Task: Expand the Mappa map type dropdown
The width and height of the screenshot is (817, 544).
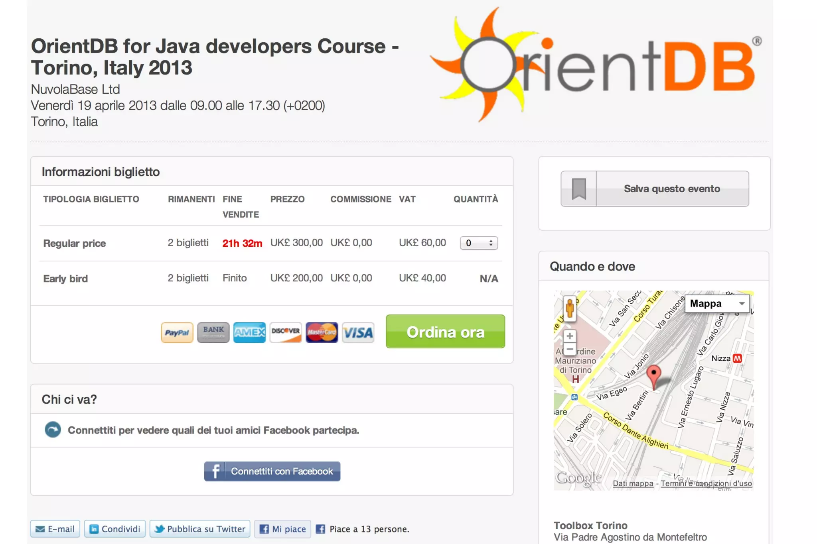Action: click(717, 304)
